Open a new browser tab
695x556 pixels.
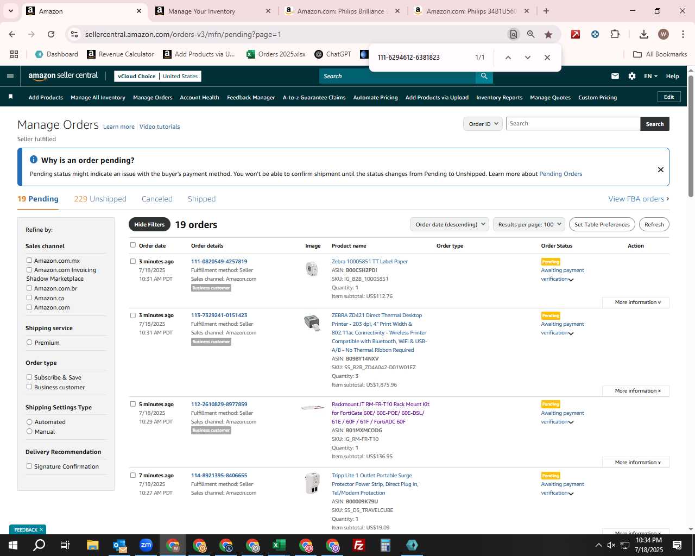546,11
